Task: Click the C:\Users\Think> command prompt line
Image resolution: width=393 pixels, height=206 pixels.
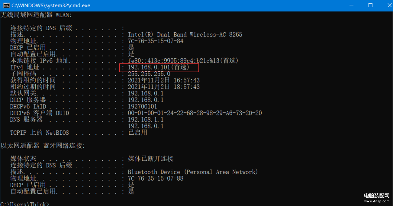Action: coord(25,204)
